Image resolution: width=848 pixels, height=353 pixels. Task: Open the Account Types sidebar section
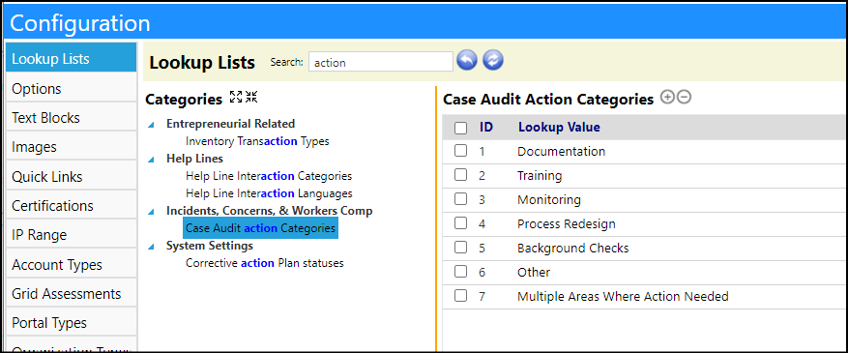(71, 265)
